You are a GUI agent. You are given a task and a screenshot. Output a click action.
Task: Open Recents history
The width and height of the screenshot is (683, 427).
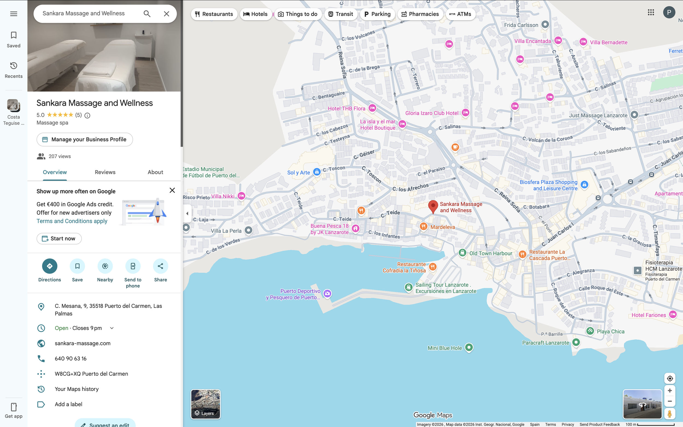point(14,70)
